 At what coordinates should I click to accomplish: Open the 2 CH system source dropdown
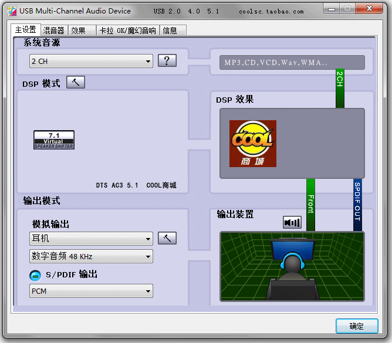pyautogui.click(x=91, y=61)
